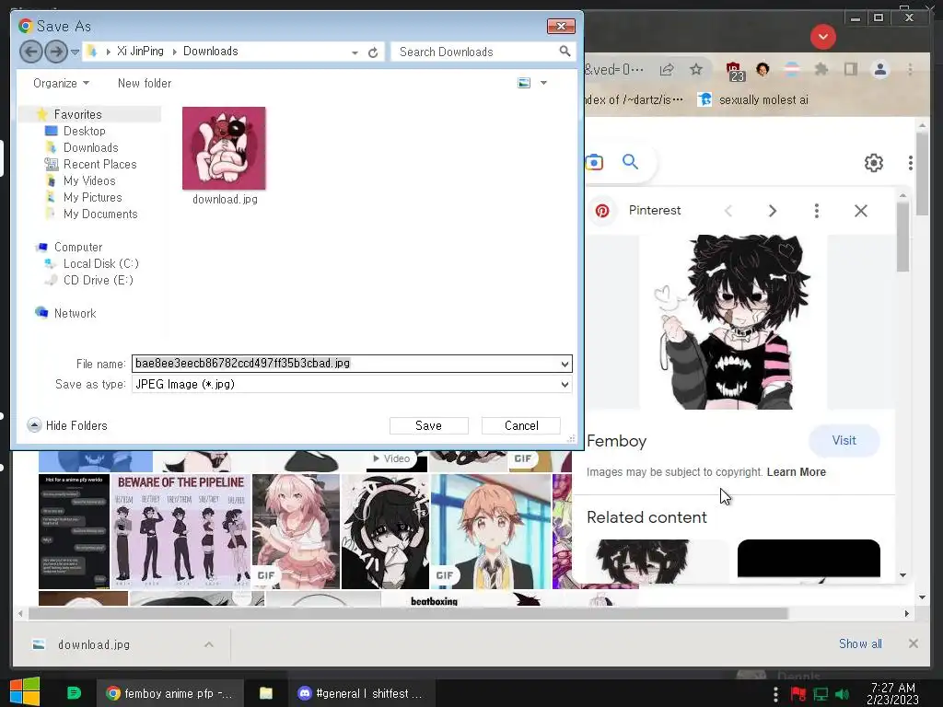The width and height of the screenshot is (943, 707).
Task: Click the search magnifier in Save As
Action: coord(565,52)
